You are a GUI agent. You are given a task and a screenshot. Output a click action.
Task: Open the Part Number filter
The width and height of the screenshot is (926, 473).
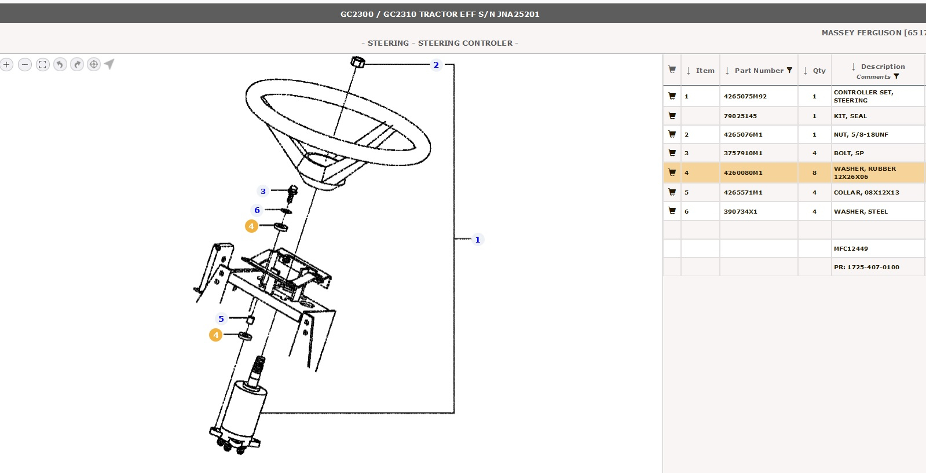(789, 71)
